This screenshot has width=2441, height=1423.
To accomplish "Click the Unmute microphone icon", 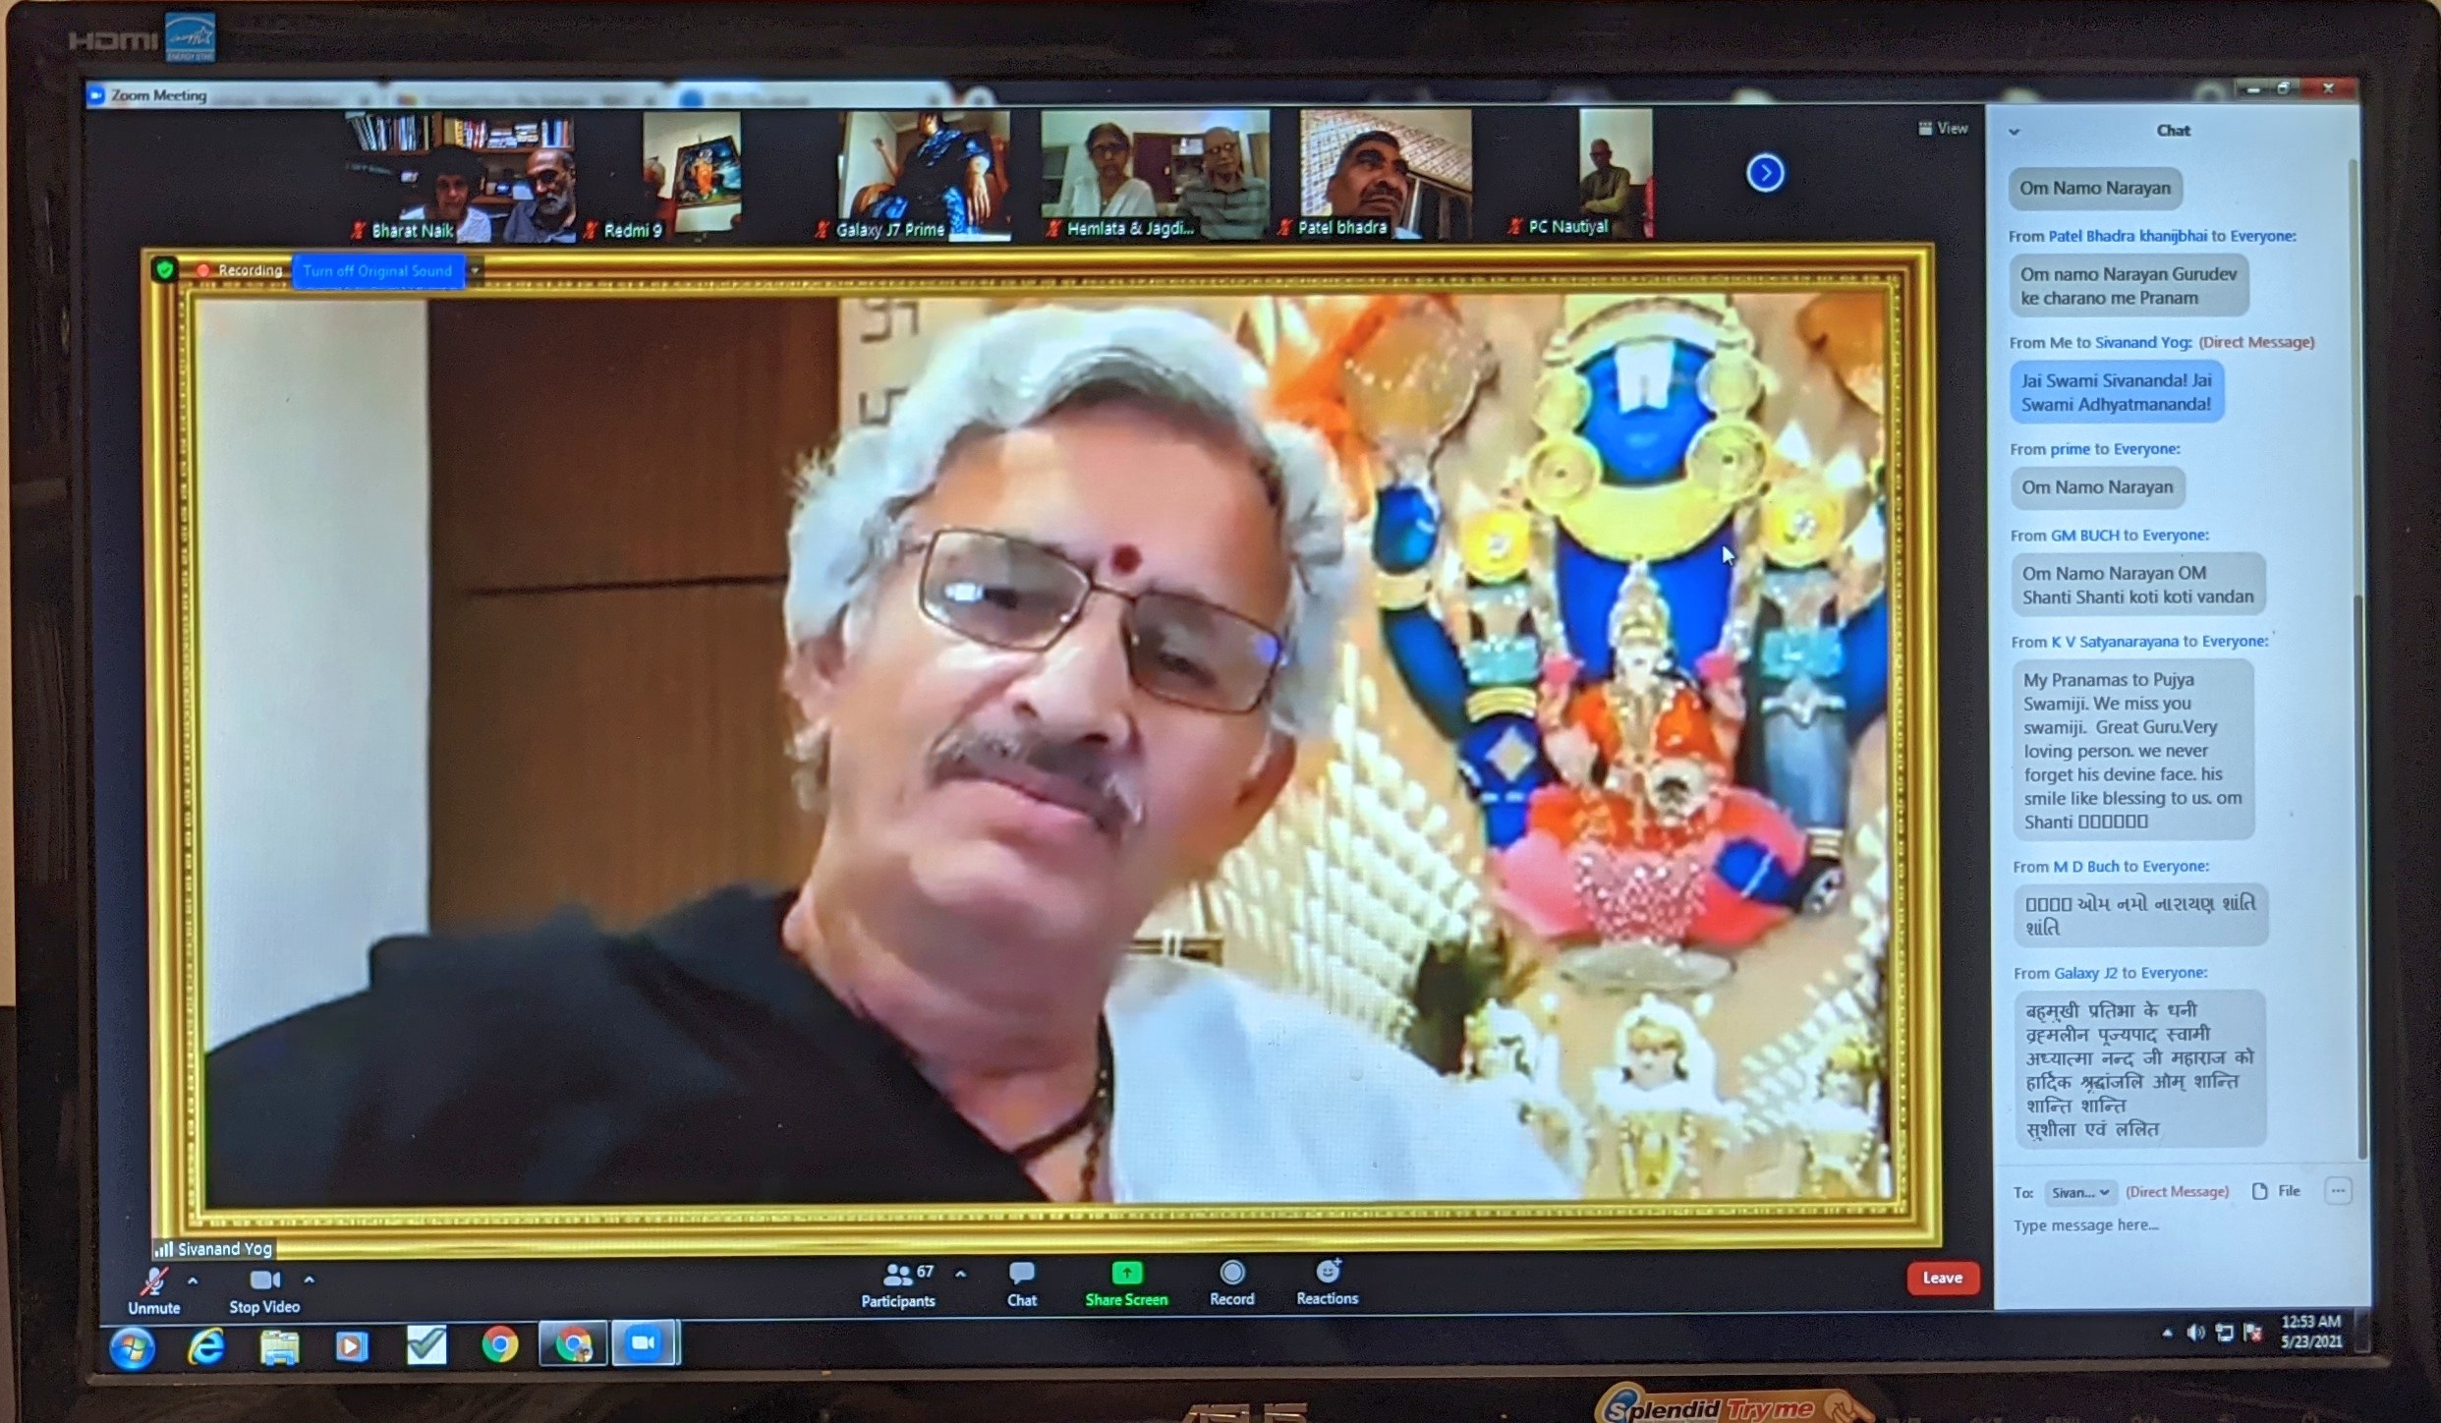I will pos(154,1281).
